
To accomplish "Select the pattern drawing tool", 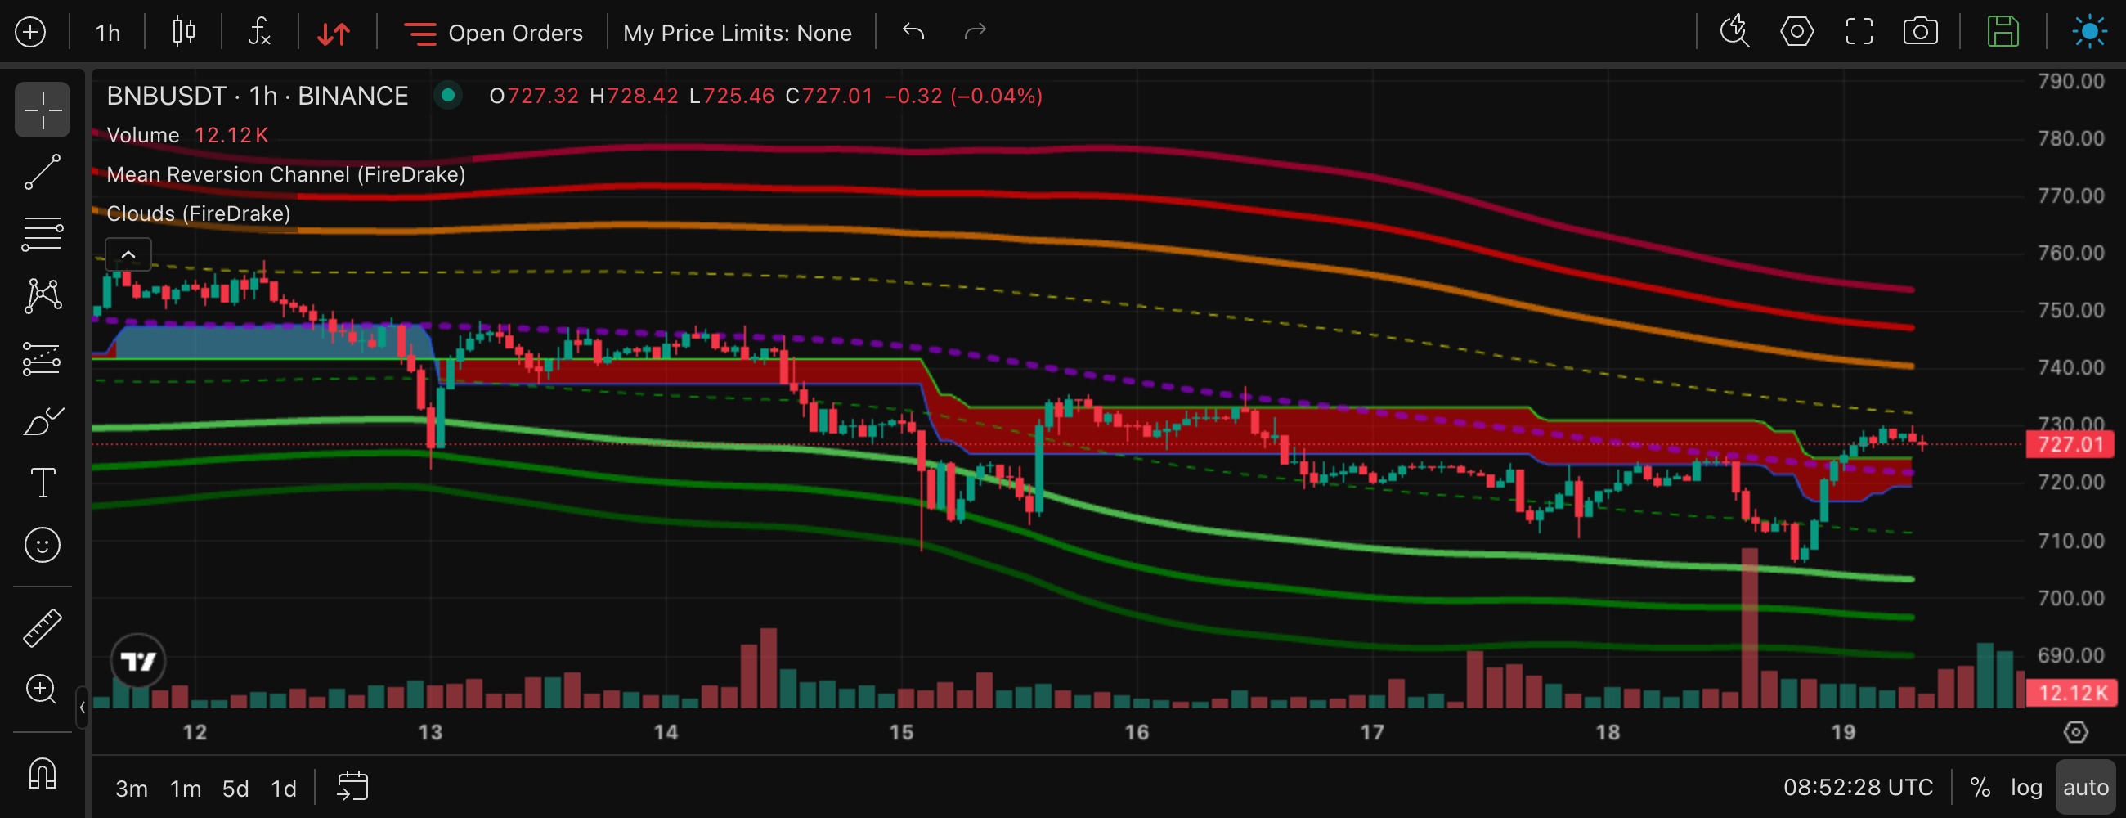I will pos(42,295).
